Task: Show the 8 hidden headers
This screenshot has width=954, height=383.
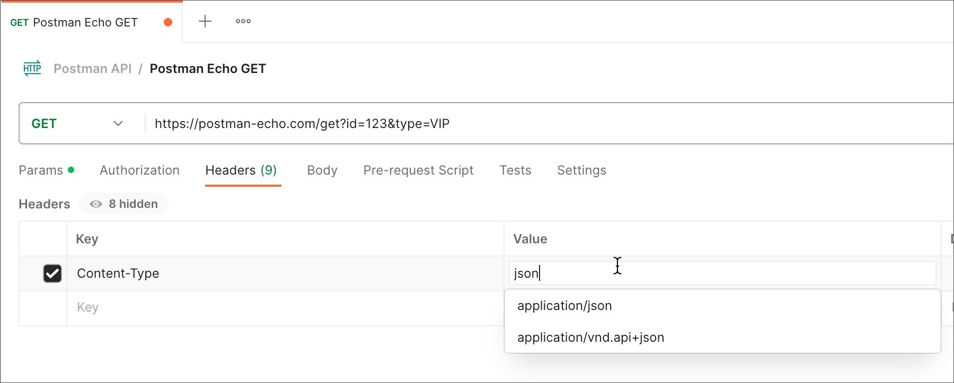Action: click(x=124, y=204)
